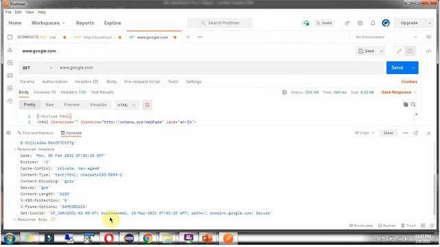This screenshot has height=247, width=440.
Task: Select Preview response view
Action: 71,105
